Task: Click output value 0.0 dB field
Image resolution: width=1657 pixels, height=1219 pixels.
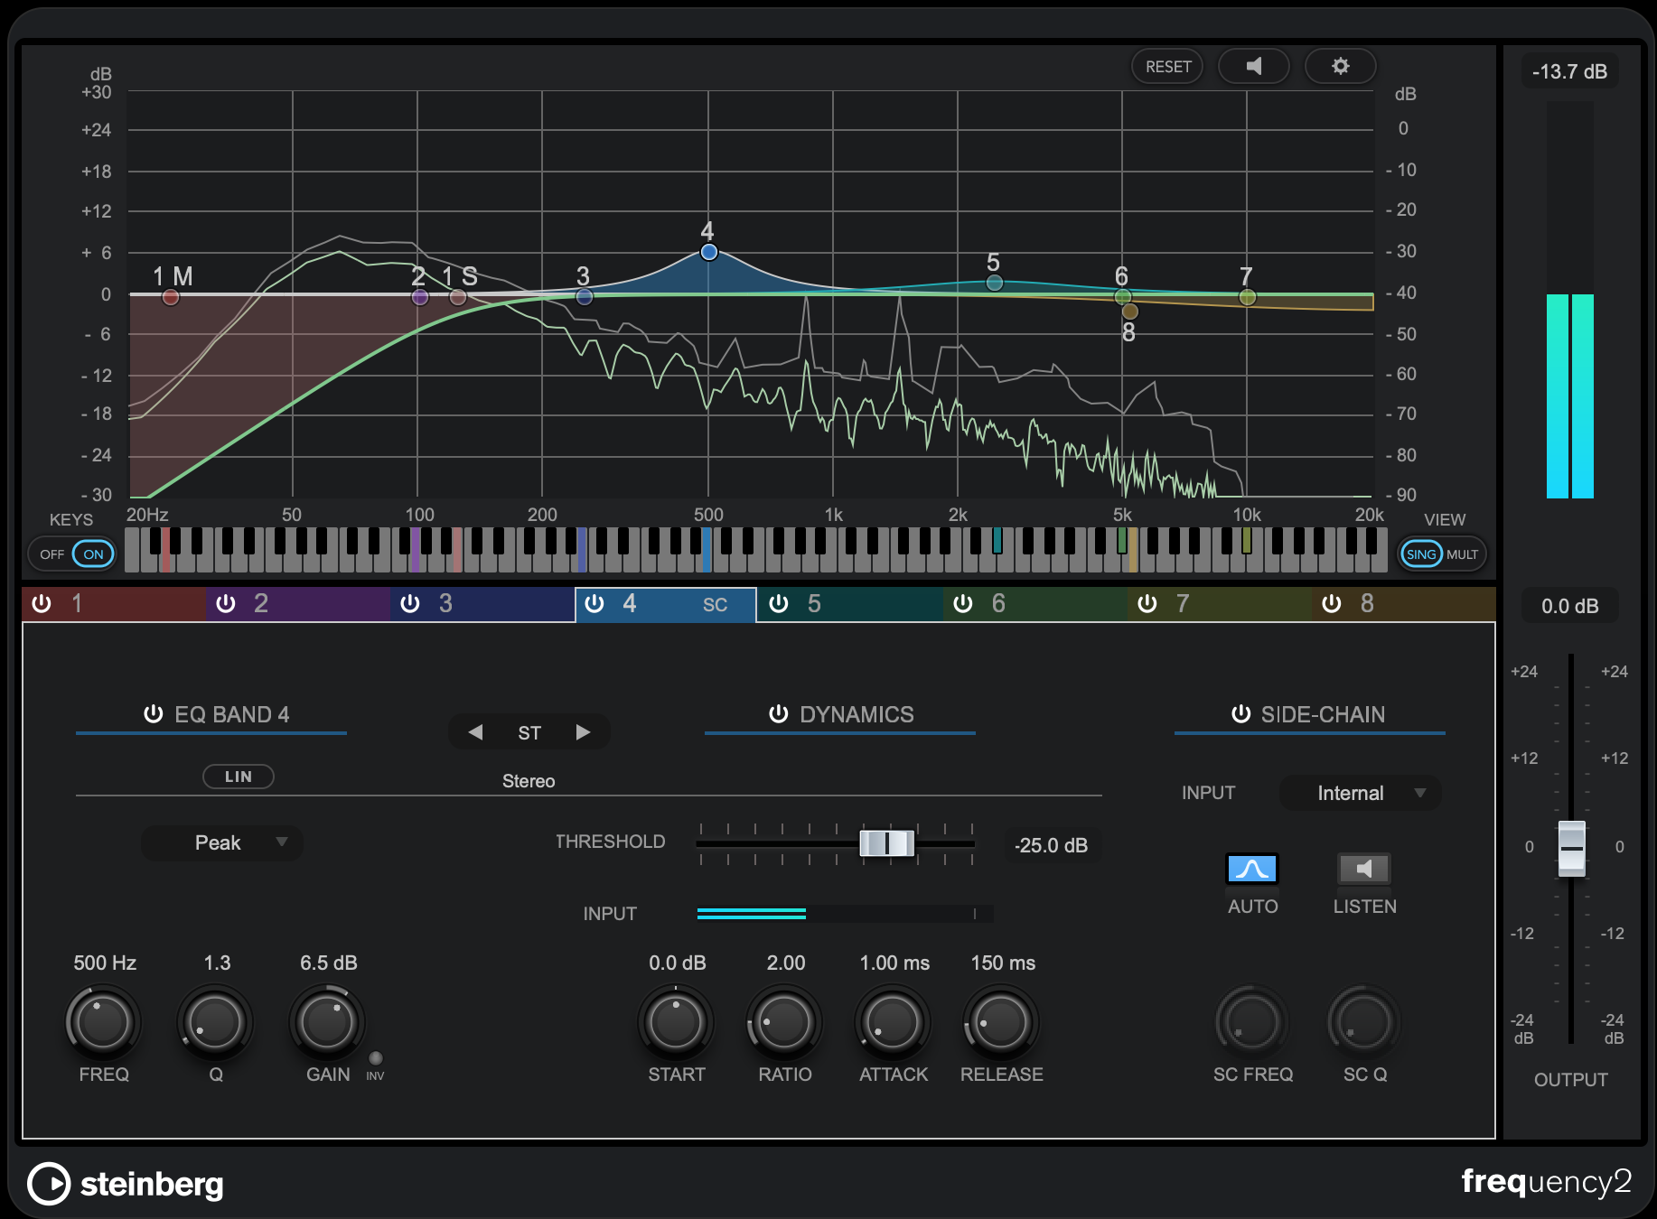Action: [x=1570, y=606]
